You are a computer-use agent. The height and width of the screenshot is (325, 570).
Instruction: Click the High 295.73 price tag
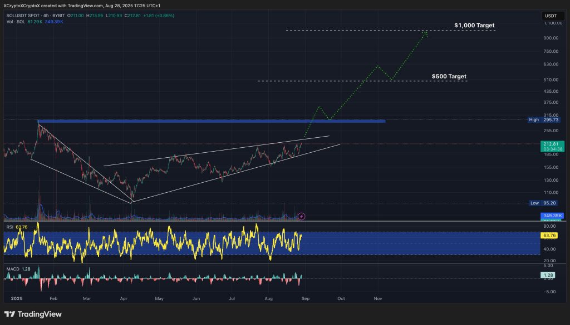(x=543, y=119)
